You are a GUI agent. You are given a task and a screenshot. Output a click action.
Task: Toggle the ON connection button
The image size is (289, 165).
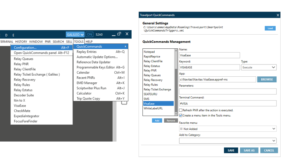89,35
